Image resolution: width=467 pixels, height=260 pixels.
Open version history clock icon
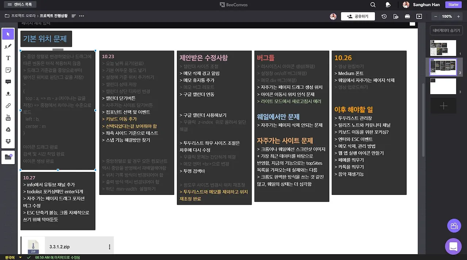[384, 16]
